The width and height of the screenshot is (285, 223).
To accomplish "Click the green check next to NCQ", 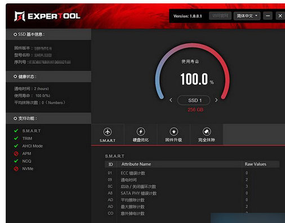I will pyautogui.click(x=16, y=161).
